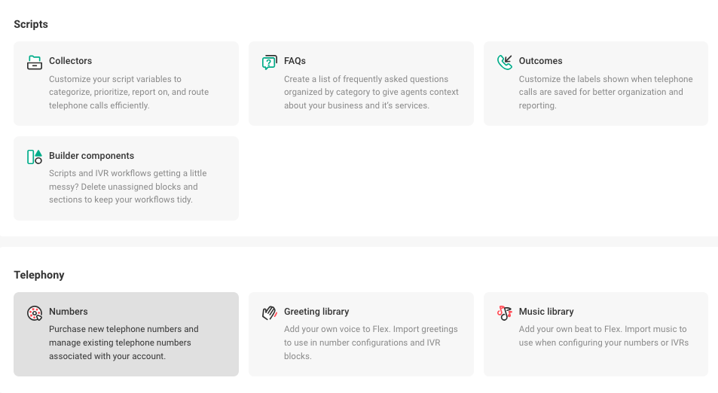Click the Outcomes incoming-call icon
The image size is (718, 393).
(x=505, y=62)
